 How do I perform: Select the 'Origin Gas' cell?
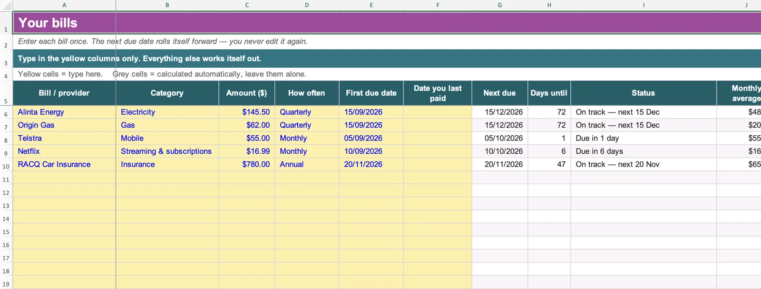[64, 125]
